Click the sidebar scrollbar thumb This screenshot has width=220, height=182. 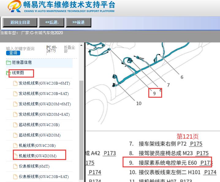(81, 130)
